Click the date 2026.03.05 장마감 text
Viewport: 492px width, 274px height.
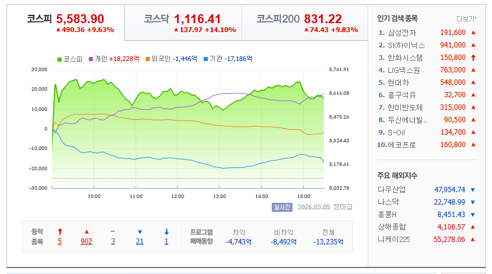pyautogui.click(x=325, y=207)
